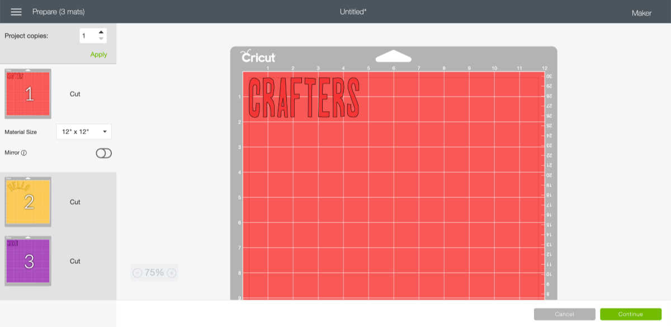The width and height of the screenshot is (671, 327).
Task: Select the yellow mat 2 thumbnail
Action: pyautogui.click(x=28, y=202)
